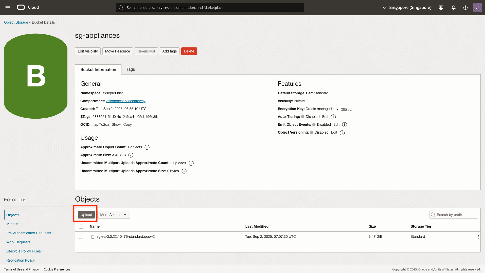Open the help question mark icon
The image size is (485, 273).
pos(465,8)
